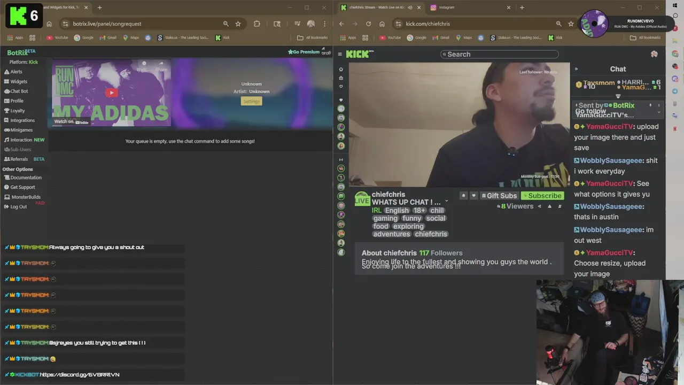This screenshot has height=385, width=684.
Task: Open Google bookmark in Kick browser
Action: pos(416,37)
